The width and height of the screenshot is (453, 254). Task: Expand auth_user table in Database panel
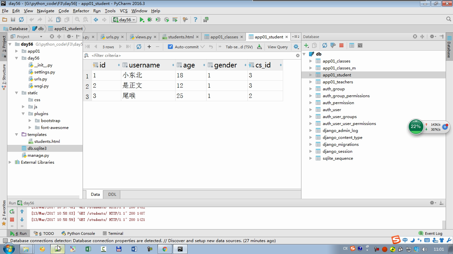(x=311, y=110)
